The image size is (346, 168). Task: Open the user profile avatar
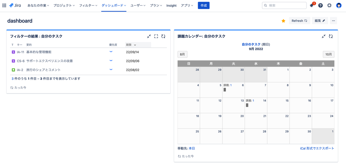click(339, 6)
